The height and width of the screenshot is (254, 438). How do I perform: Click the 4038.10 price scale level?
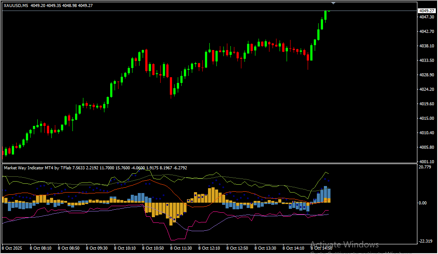pyautogui.click(x=426, y=46)
